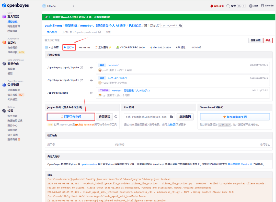
Task: Click the Settings gear icon in sidebar
Action: 4,111
